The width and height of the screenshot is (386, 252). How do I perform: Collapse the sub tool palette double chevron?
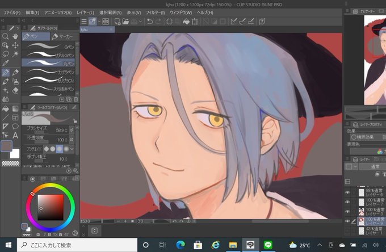coord(24,20)
